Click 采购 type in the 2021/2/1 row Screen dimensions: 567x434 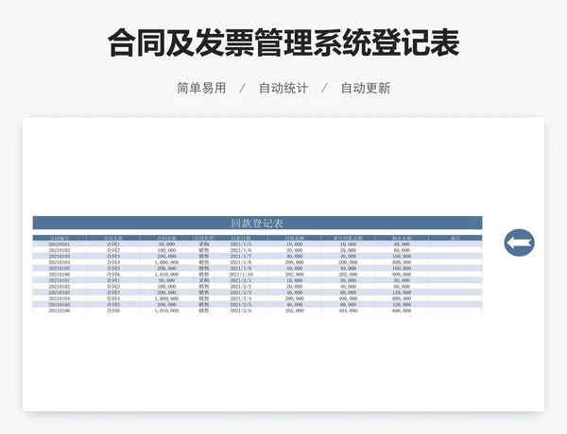point(204,280)
